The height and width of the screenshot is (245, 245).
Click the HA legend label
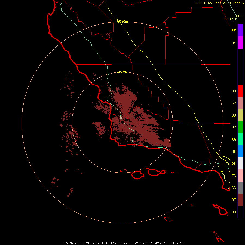234,91
